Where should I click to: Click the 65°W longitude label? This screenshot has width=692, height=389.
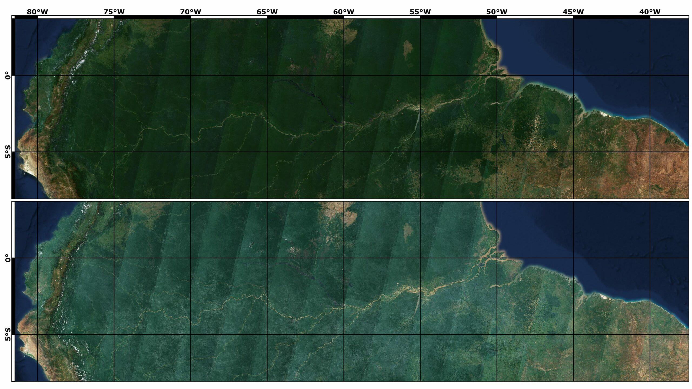(x=267, y=12)
